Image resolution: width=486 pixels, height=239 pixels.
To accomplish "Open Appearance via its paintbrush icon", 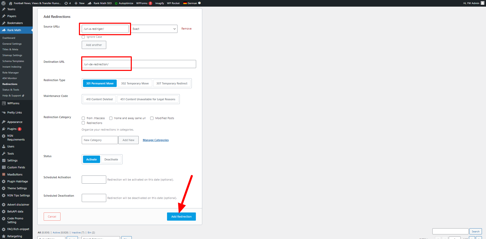I will 4,122.
